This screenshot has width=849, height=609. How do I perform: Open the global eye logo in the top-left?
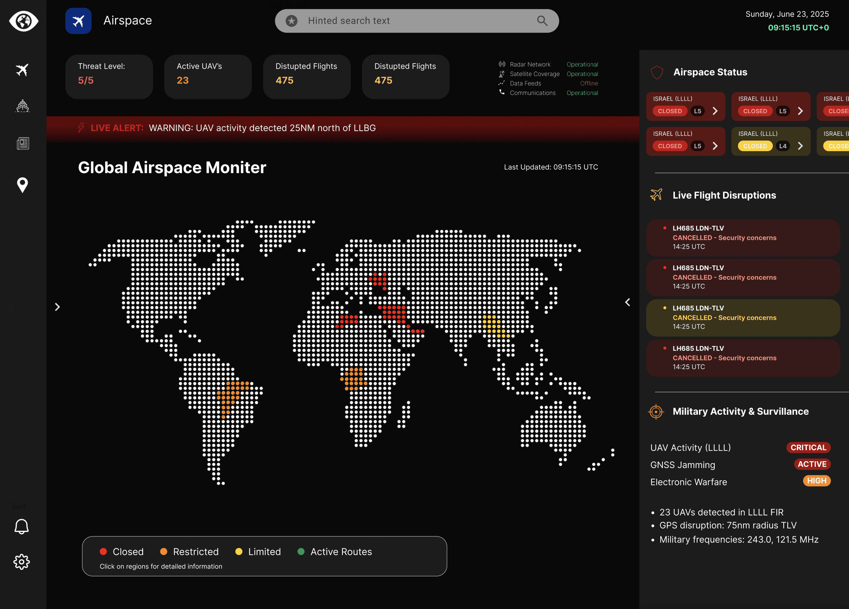[x=23, y=21]
